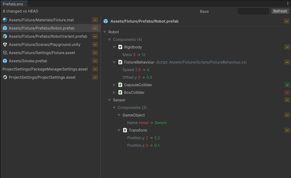Click the prefab icon in the detail header
Viewport: 291px width, 178px height.
click(x=106, y=21)
